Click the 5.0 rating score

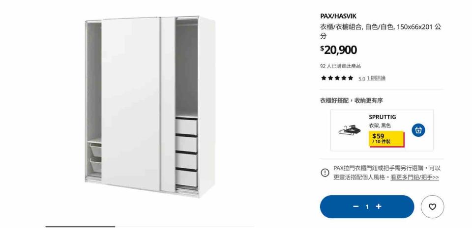point(361,78)
